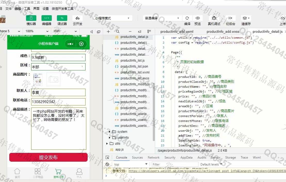
Task: Open the normal compile dropdown
Action: pyautogui.click(x=162, y=18)
